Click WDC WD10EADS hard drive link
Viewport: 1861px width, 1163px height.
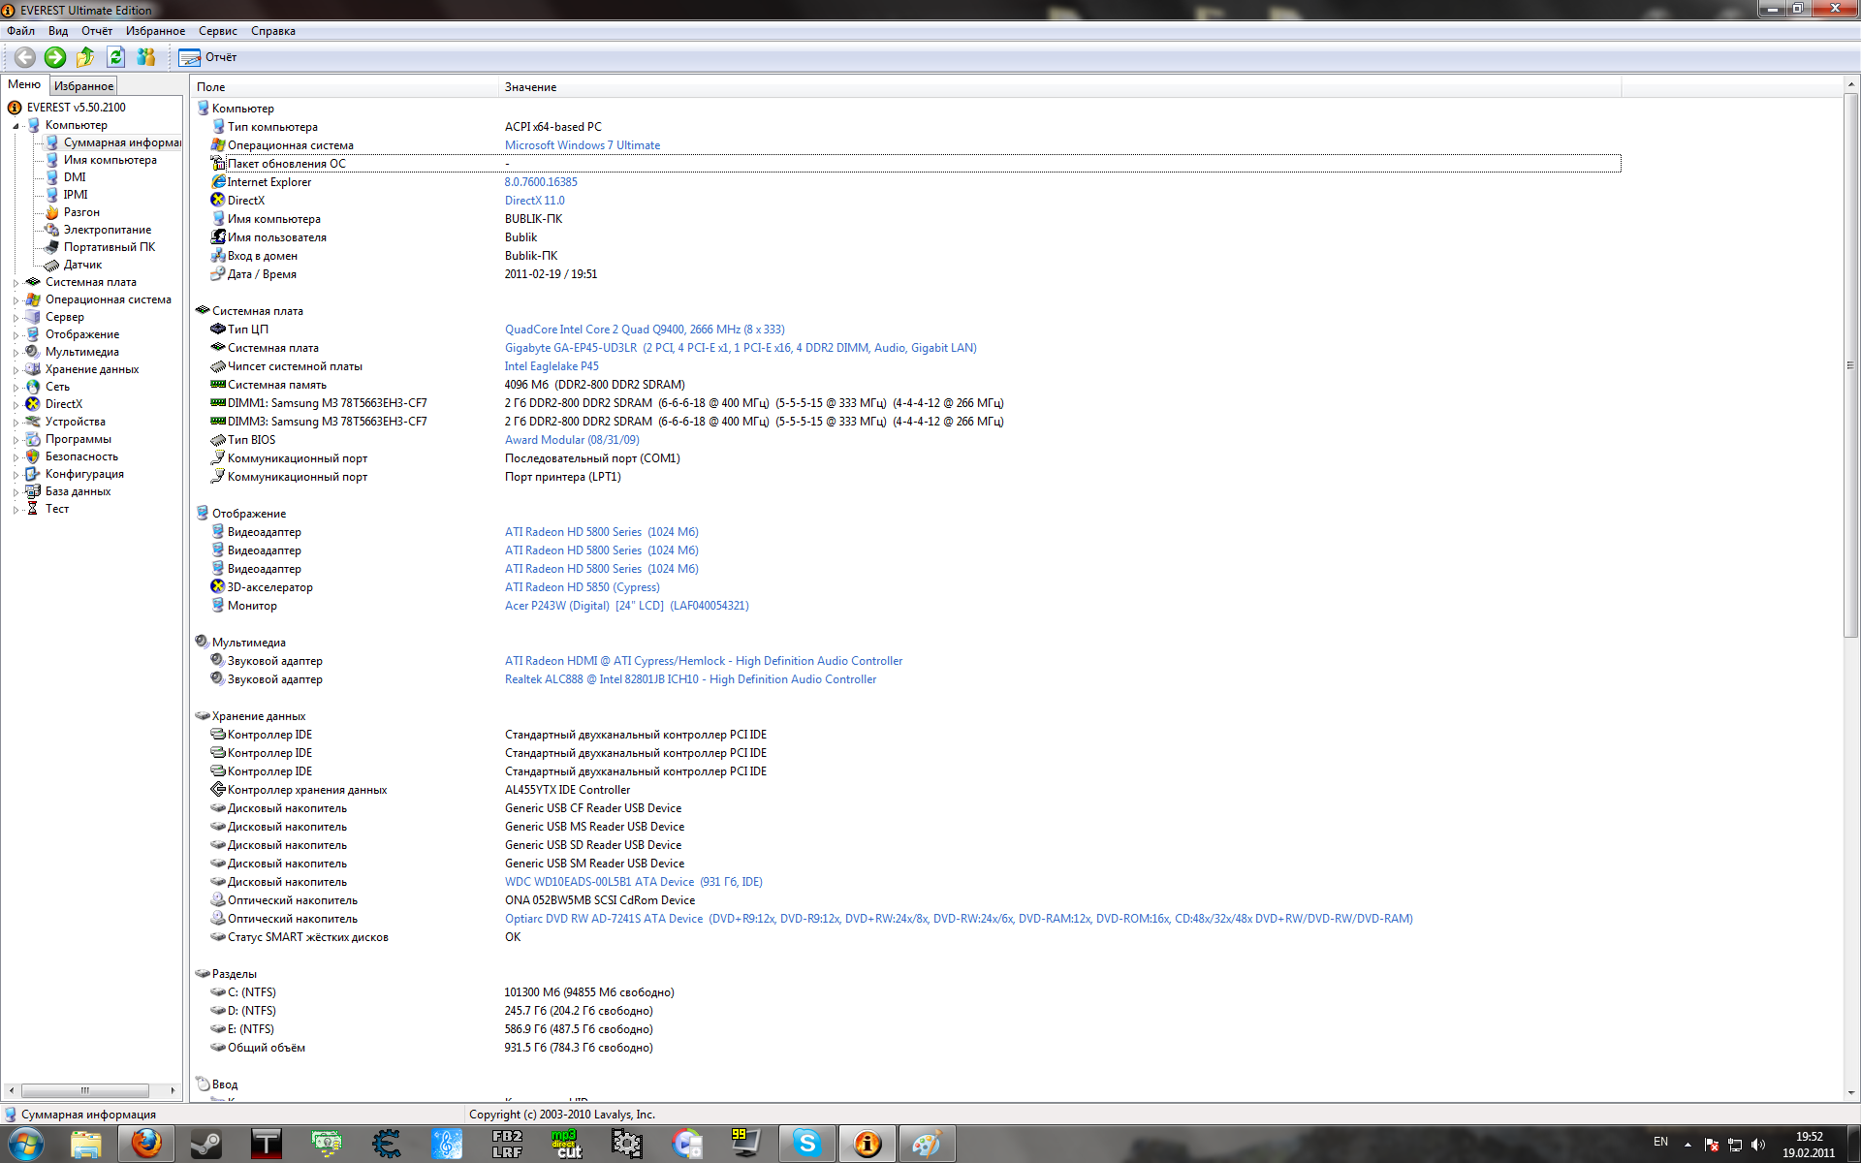click(x=633, y=882)
